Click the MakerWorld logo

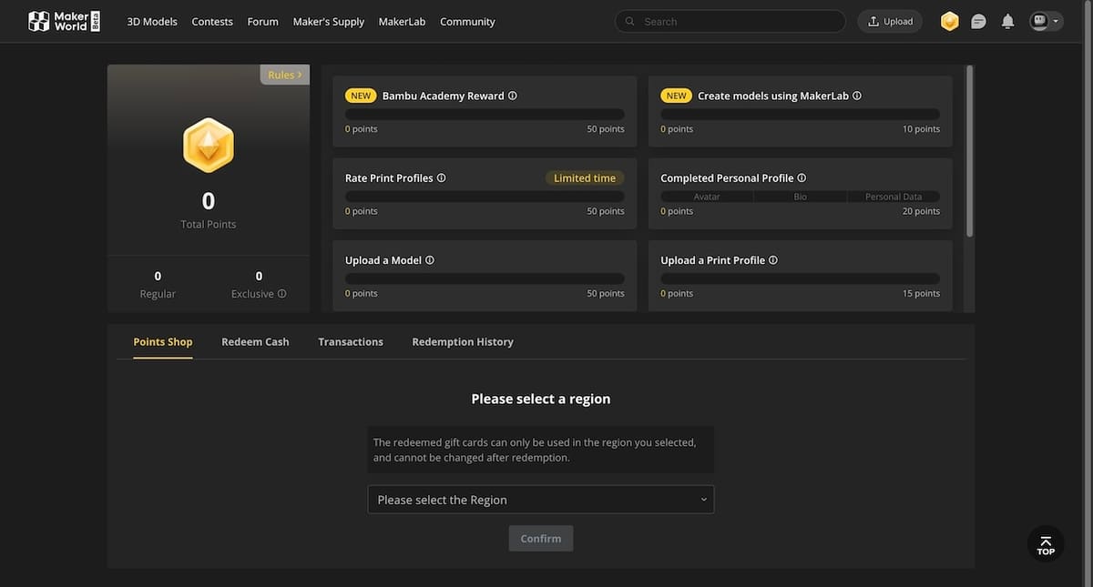tap(64, 21)
